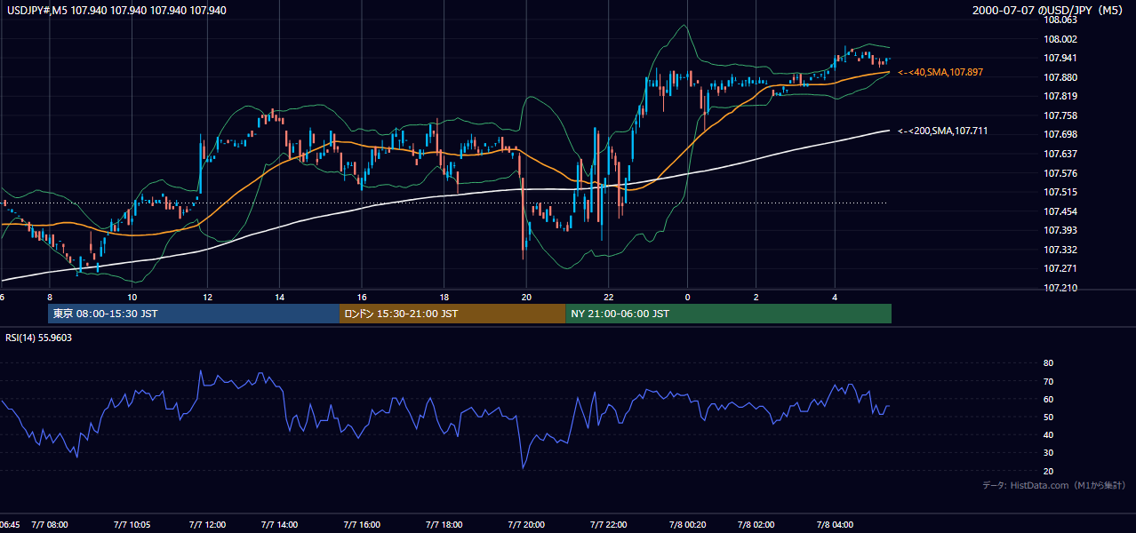Click the RSI scale value 60
This screenshot has height=533, width=1136.
[x=1048, y=400]
